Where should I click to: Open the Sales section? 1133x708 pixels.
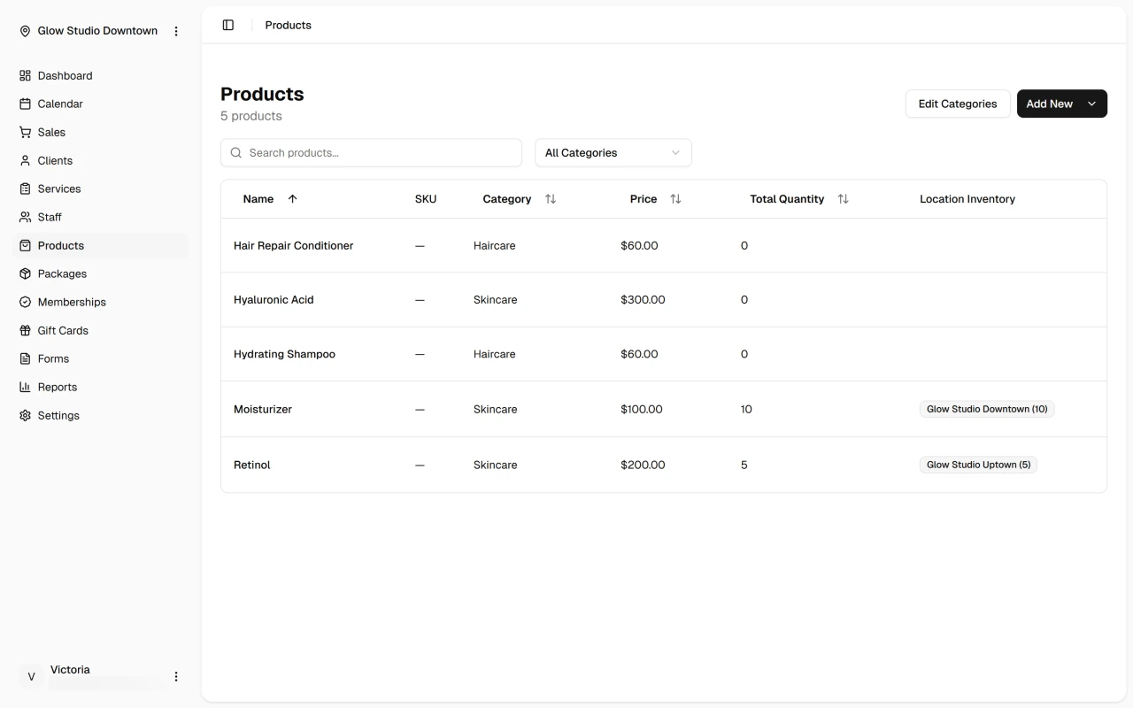(x=100, y=133)
